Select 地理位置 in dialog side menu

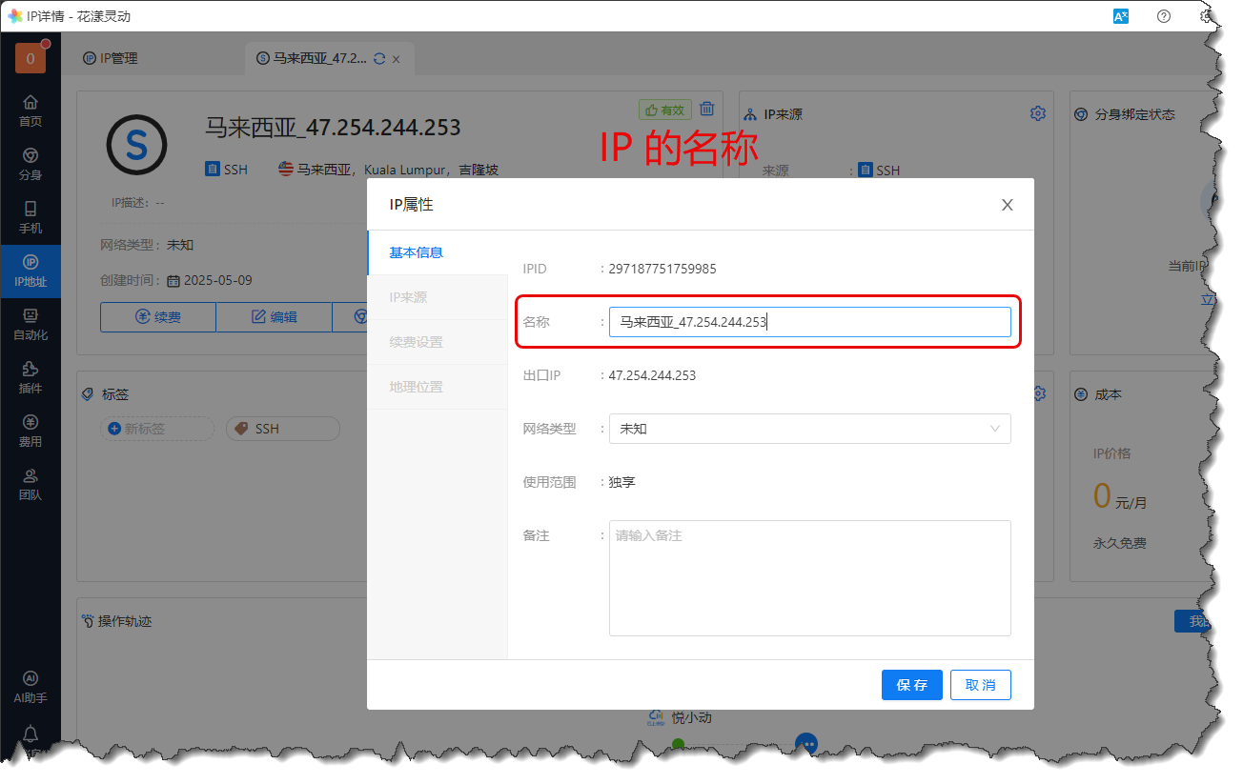point(417,387)
